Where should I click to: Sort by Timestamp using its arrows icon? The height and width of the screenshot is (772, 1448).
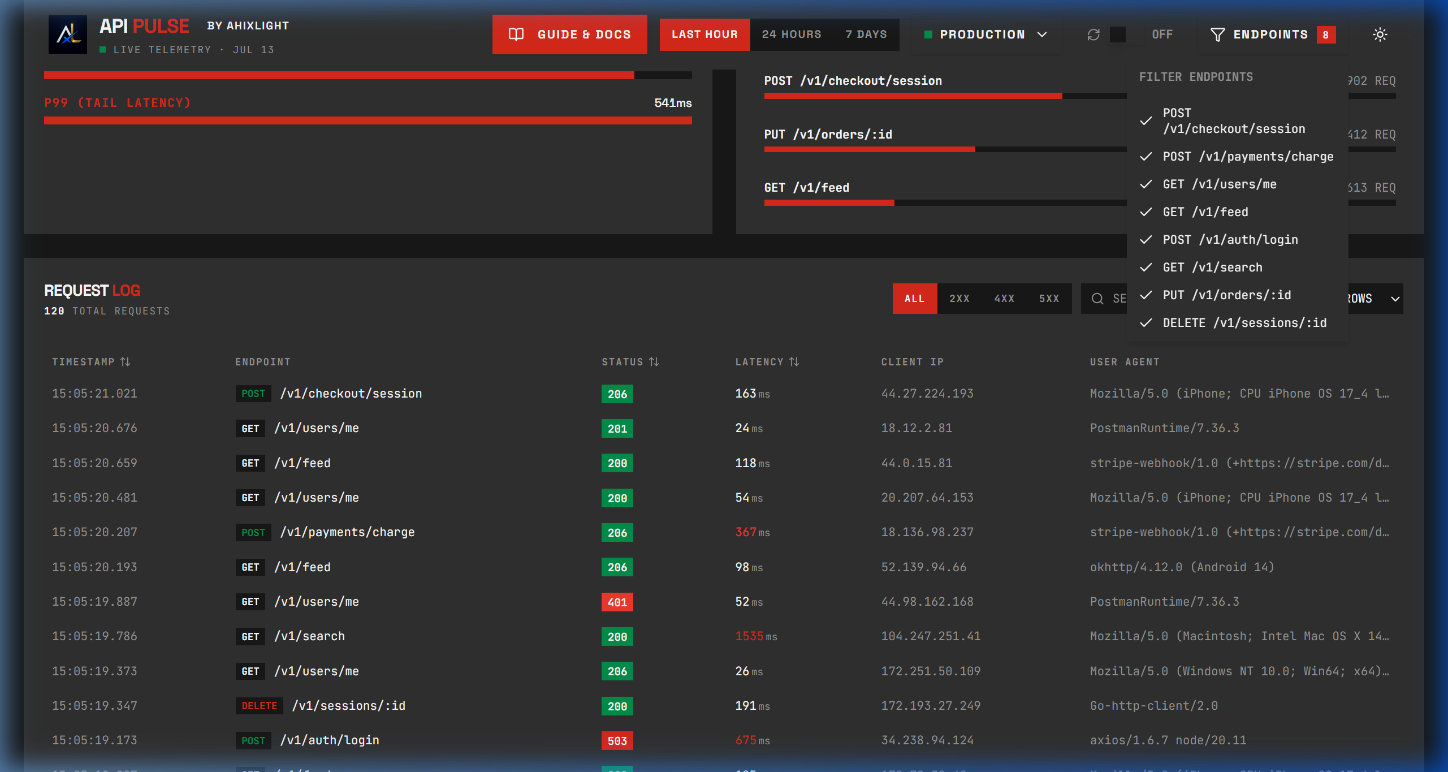point(126,361)
